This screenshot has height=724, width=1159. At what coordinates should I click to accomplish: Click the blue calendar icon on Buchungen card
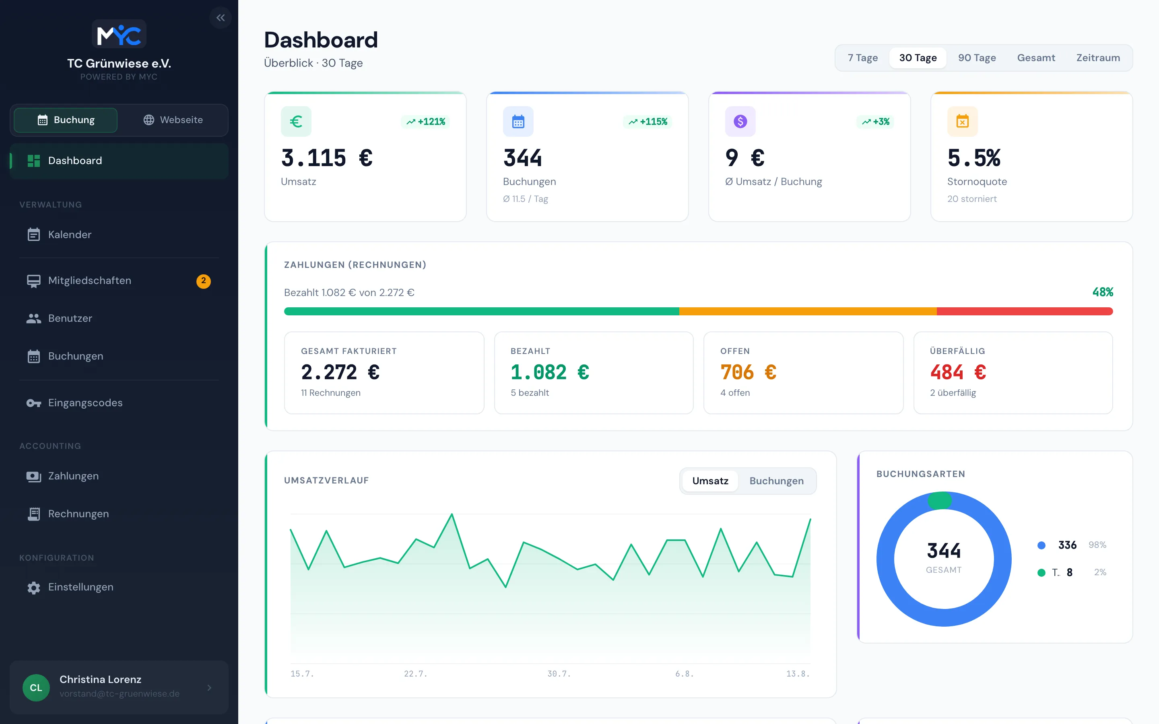point(518,121)
